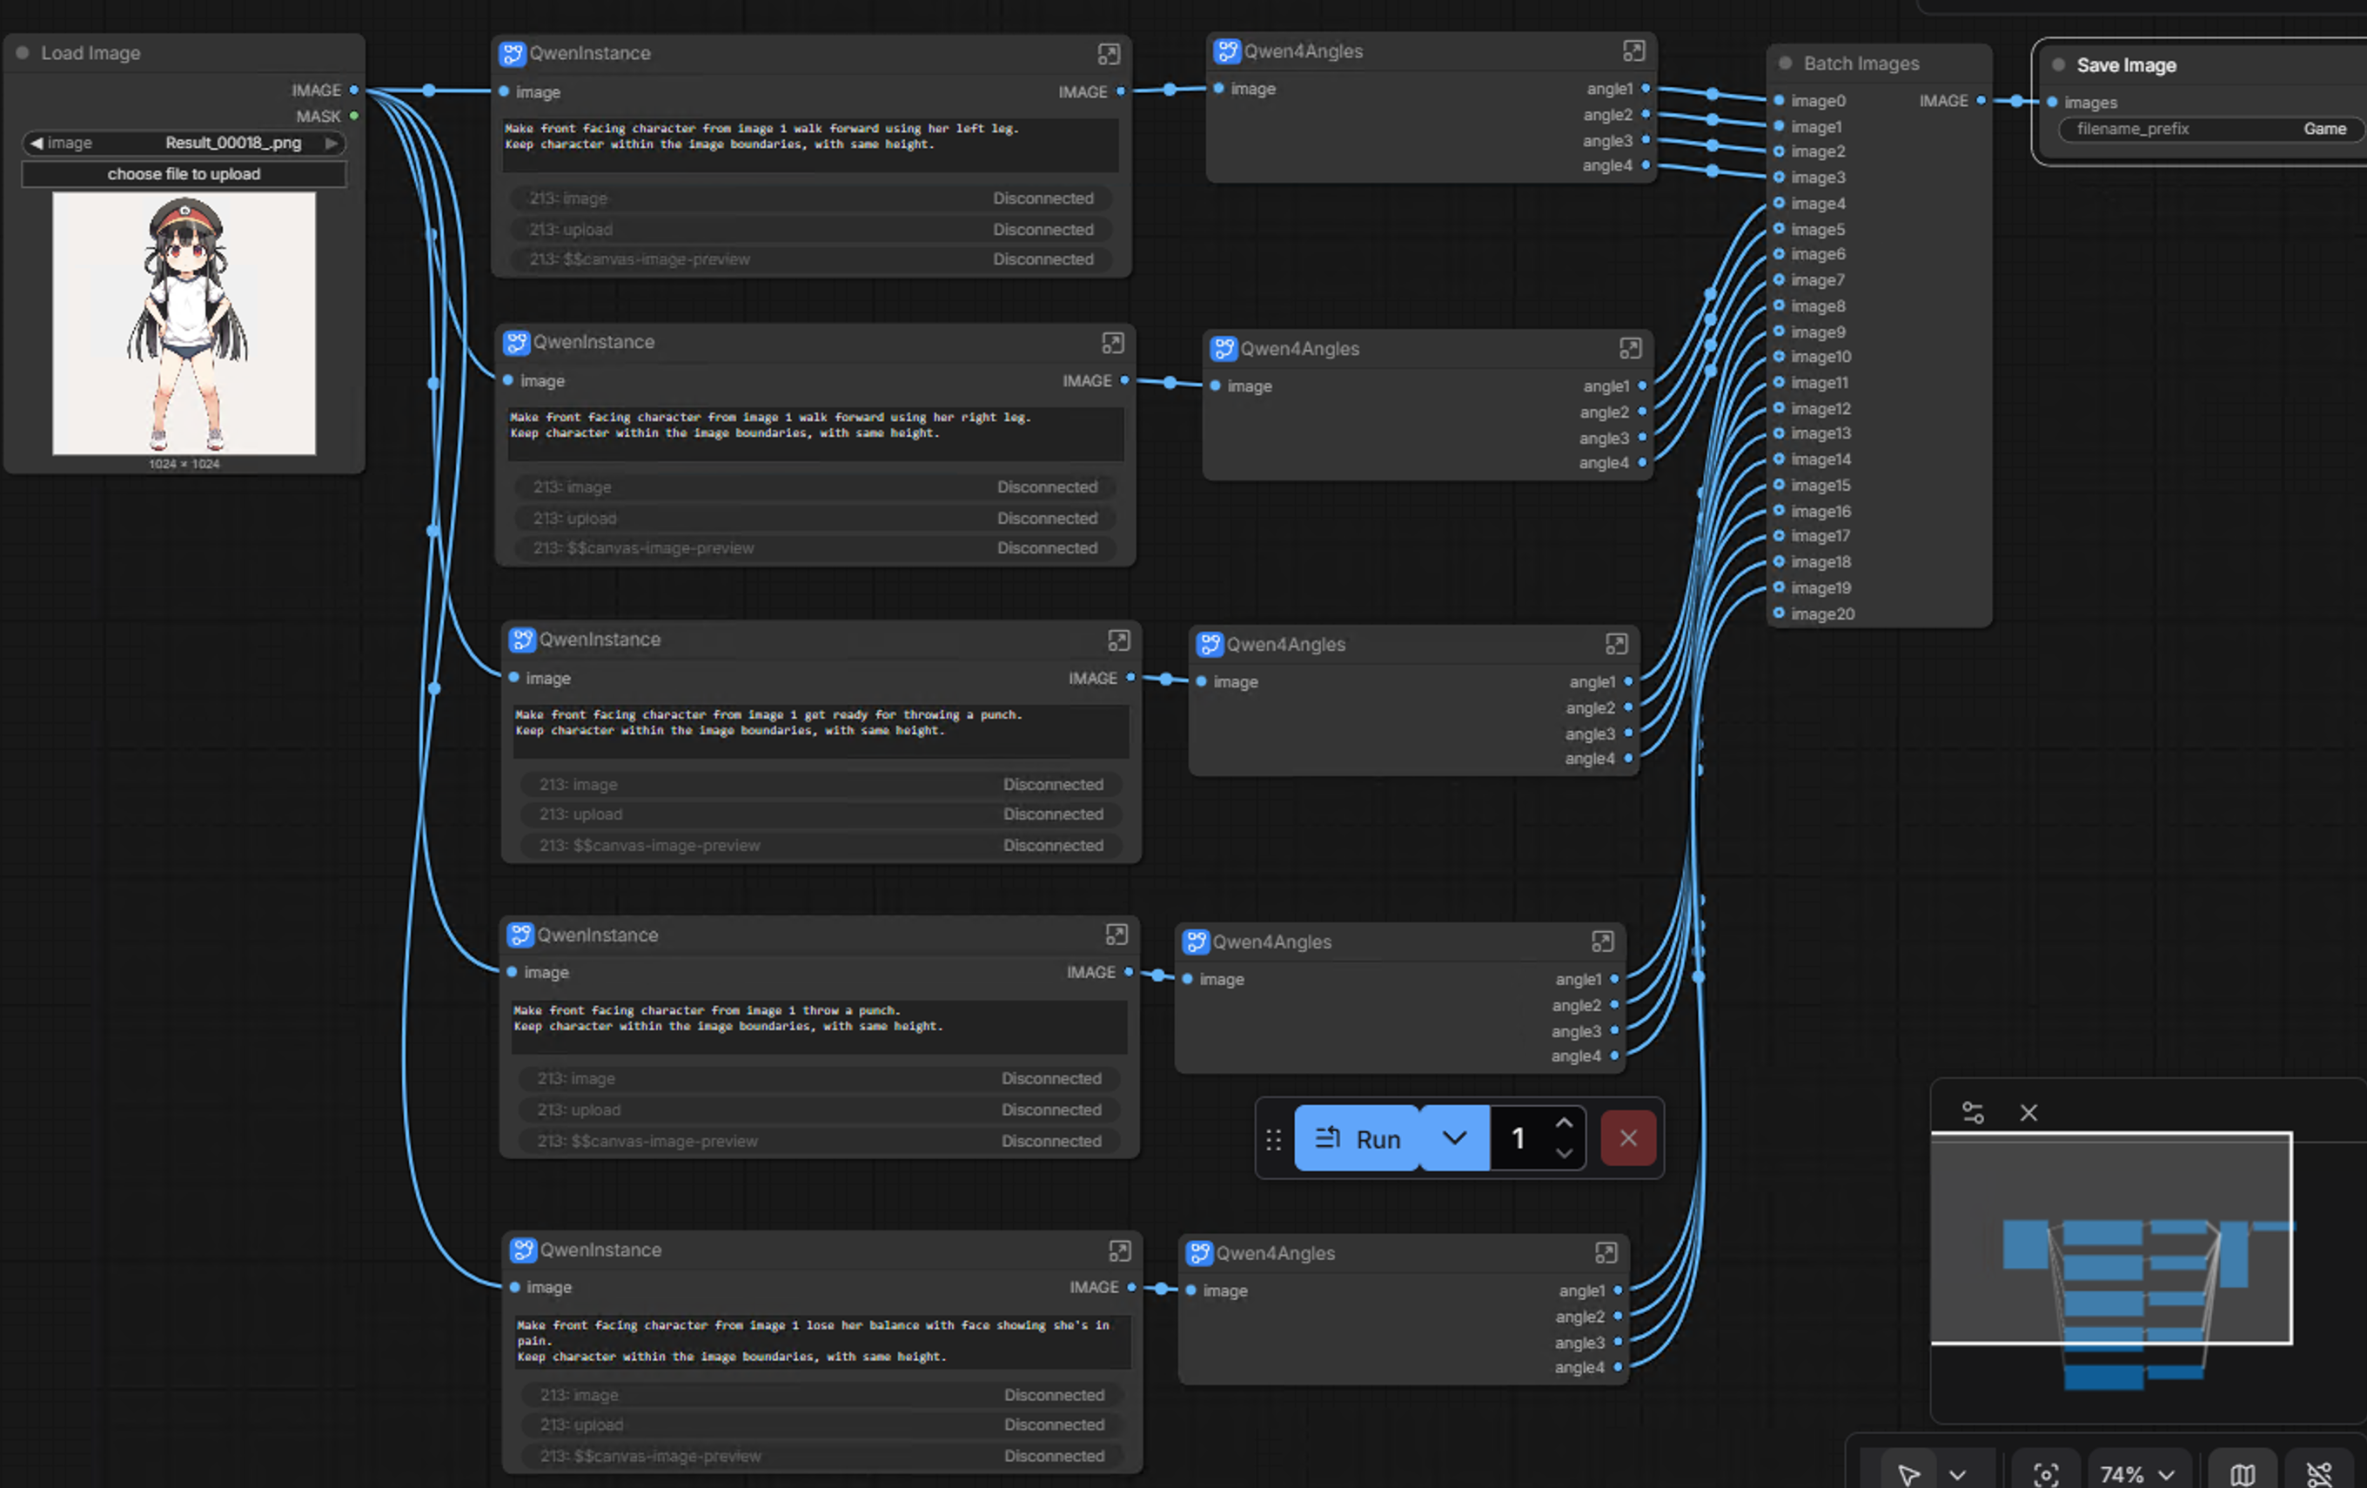
Task: Open minimap settings sliders icon
Action: coord(1972,1113)
